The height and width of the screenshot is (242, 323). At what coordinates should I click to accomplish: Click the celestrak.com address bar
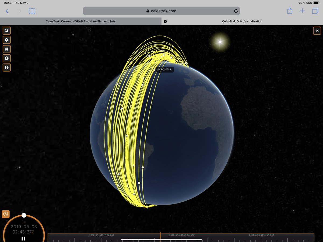point(161,11)
